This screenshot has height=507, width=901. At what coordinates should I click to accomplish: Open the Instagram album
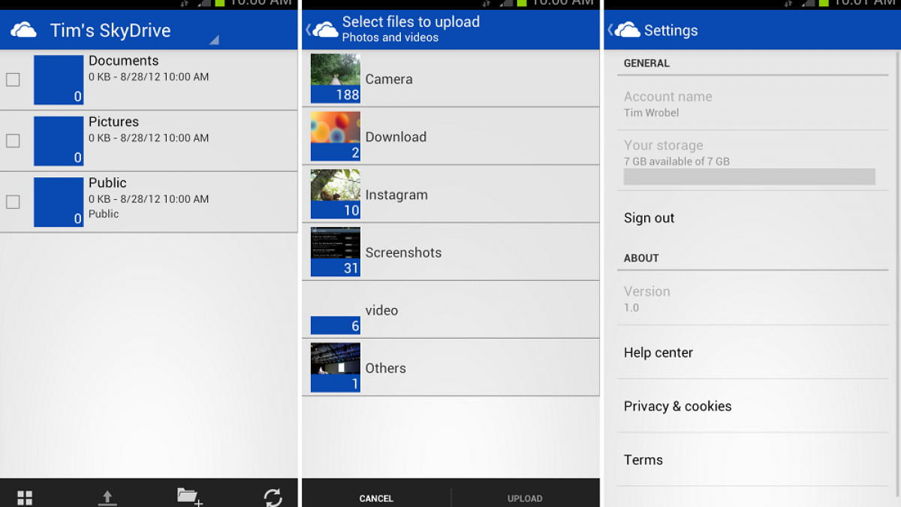[450, 195]
